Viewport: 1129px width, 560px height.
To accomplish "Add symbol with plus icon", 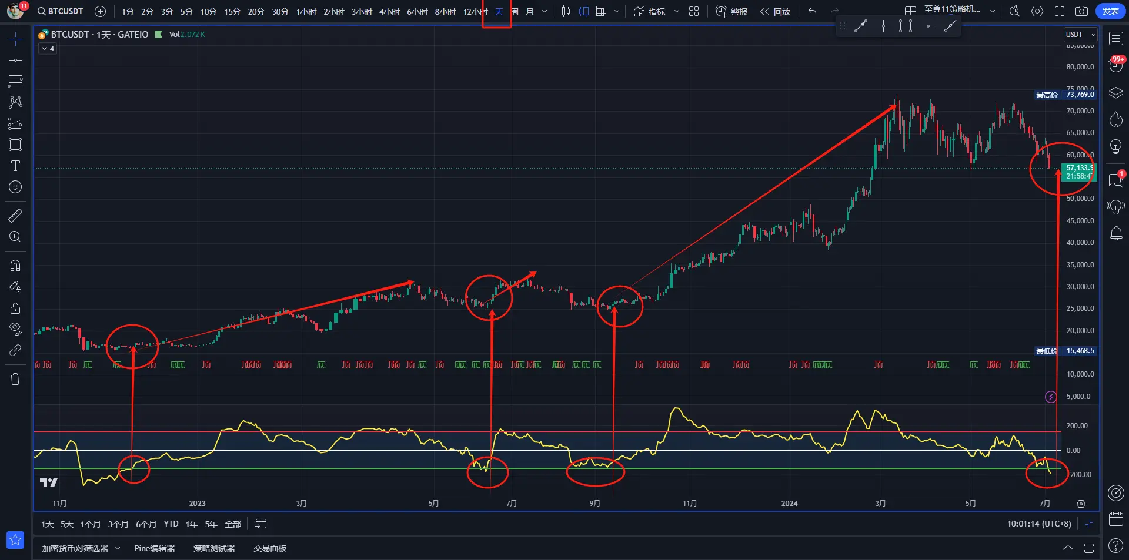I will click(x=101, y=11).
